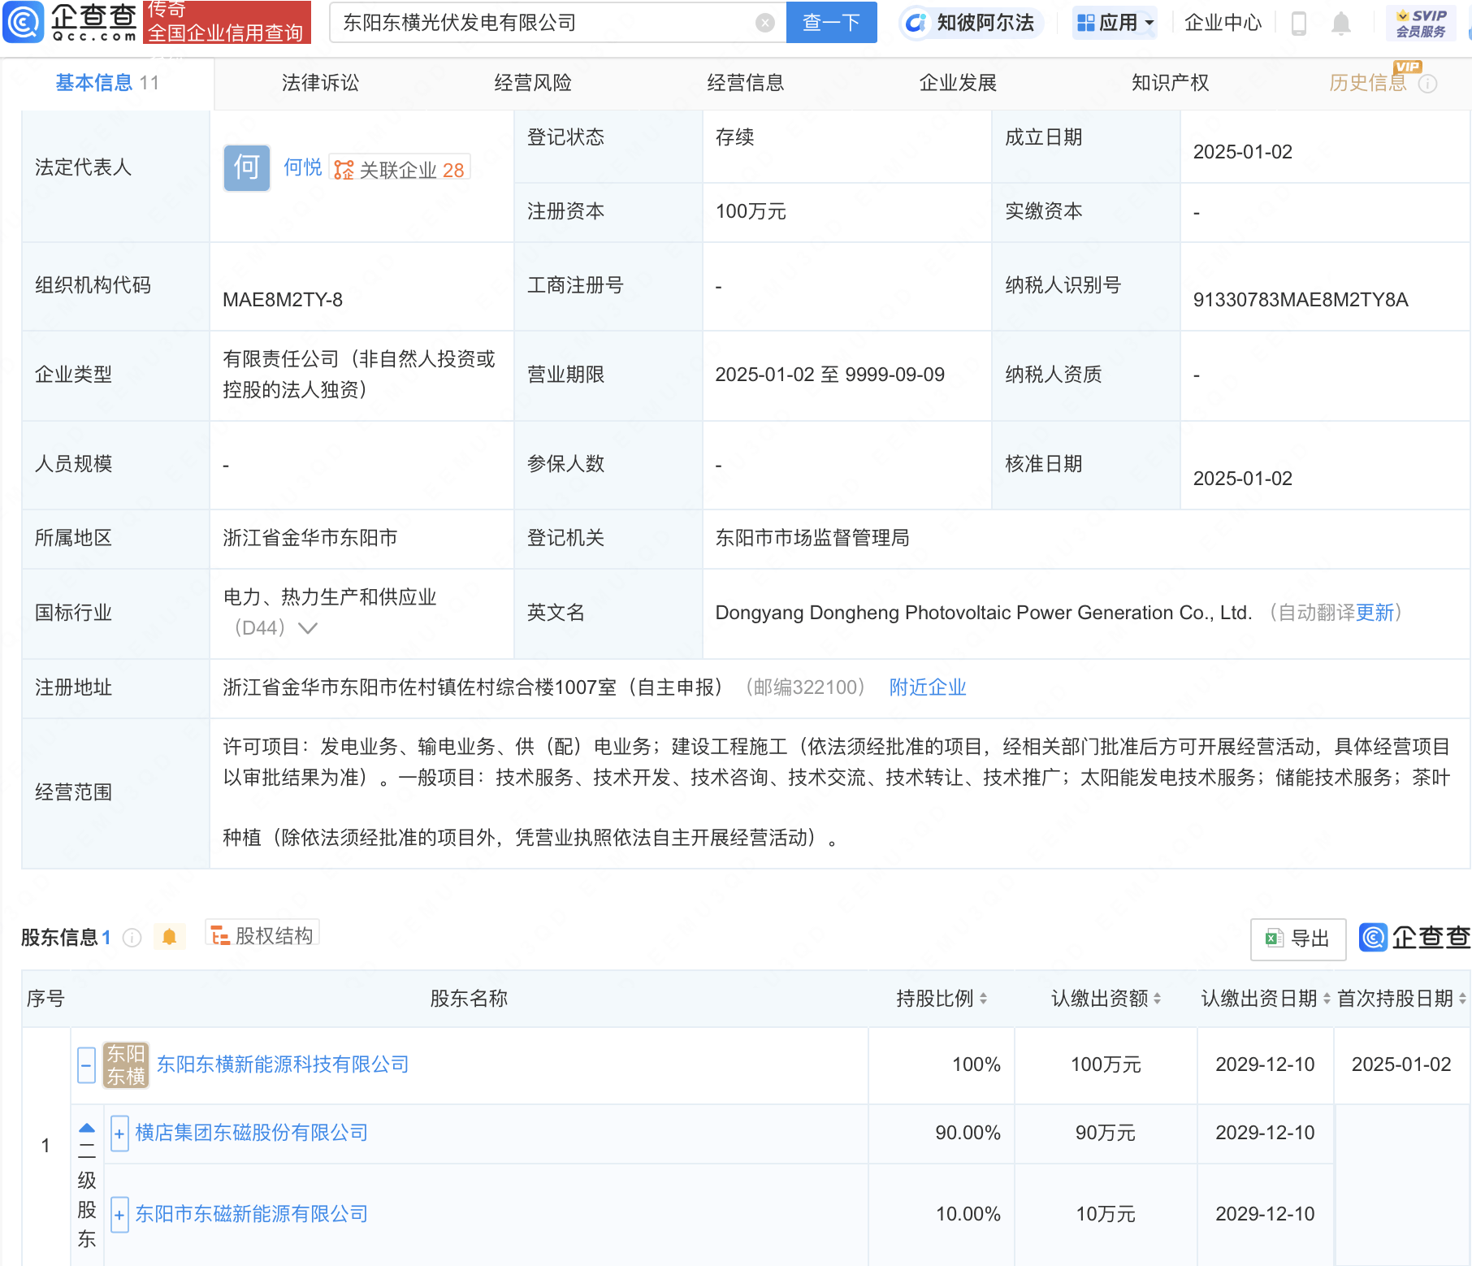This screenshot has width=1472, height=1266.
Task: Switch to 基本信息 tab
Action: (x=107, y=83)
